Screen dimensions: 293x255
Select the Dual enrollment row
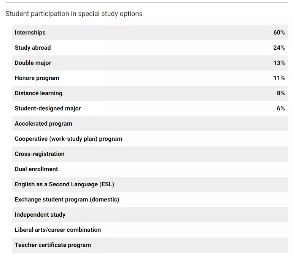point(37,169)
